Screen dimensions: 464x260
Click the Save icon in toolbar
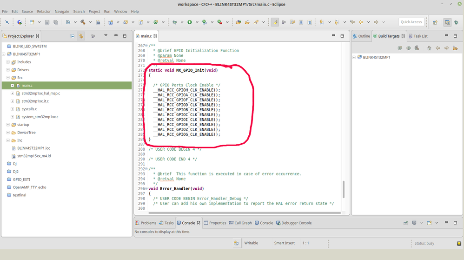click(x=47, y=22)
